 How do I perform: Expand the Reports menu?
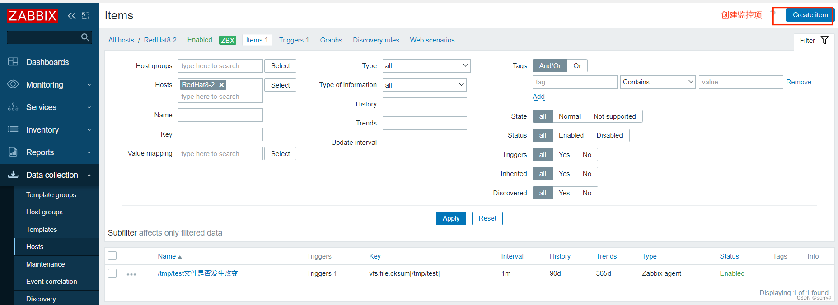pos(89,152)
